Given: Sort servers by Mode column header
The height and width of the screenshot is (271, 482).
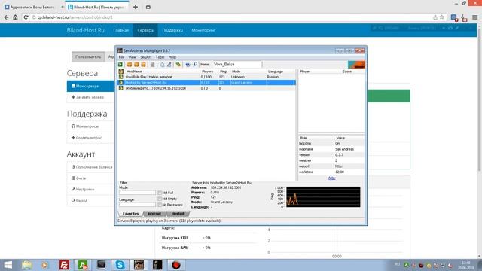Looking at the screenshot, I should 236,72.
